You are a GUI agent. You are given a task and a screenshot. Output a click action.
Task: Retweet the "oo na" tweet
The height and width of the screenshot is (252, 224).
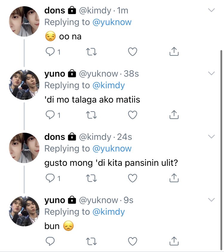click(x=91, y=52)
